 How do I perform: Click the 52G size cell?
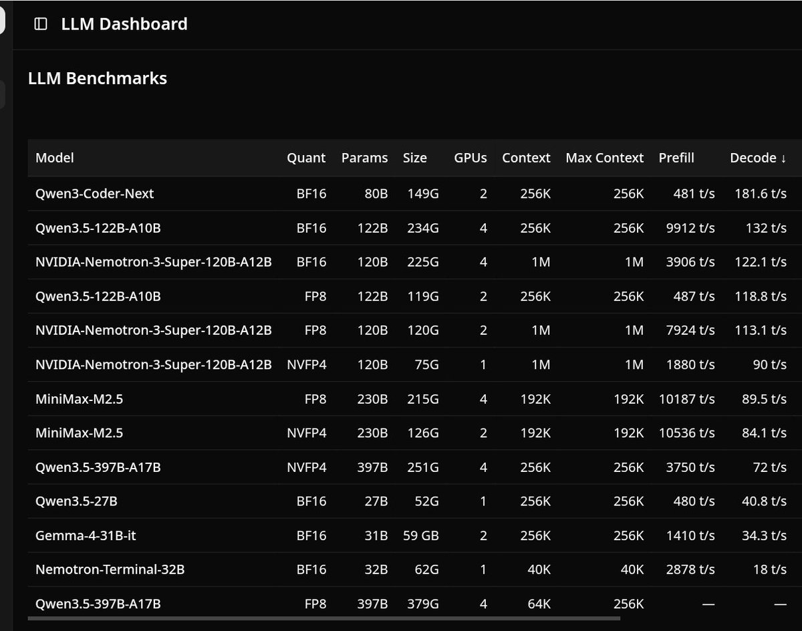click(427, 501)
